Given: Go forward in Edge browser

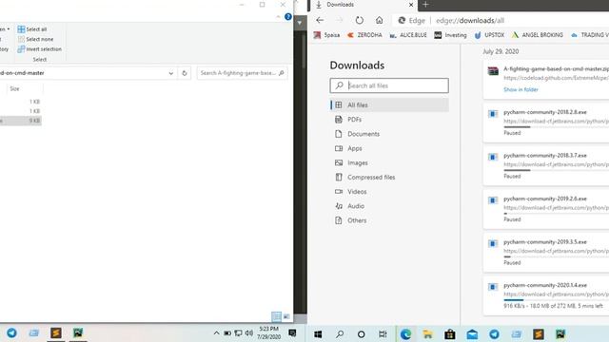Looking at the screenshot, I should coord(340,20).
